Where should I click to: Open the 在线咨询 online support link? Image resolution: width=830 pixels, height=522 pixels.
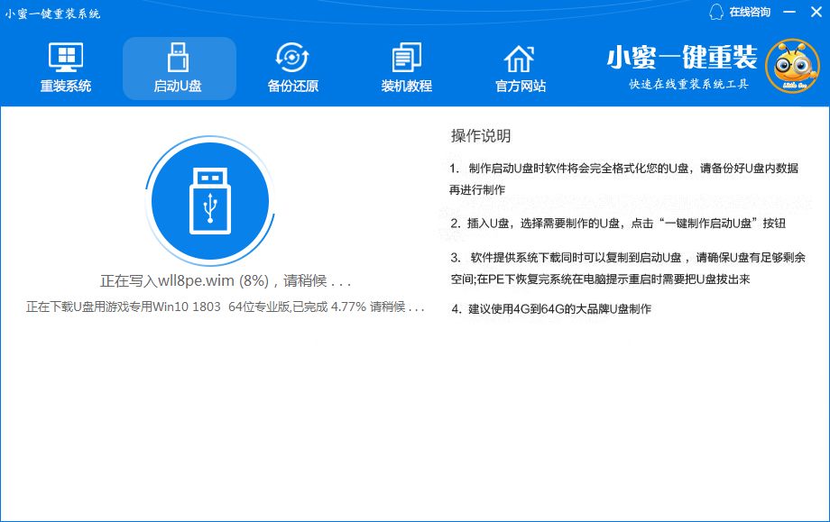point(750,13)
